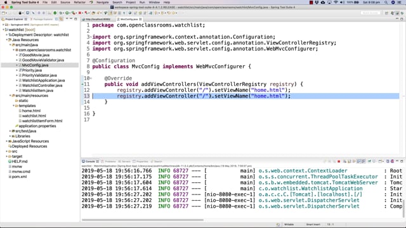Maximize the editor area
The image size is (406, 228).
pyautogui.click(x=402, y=19)
